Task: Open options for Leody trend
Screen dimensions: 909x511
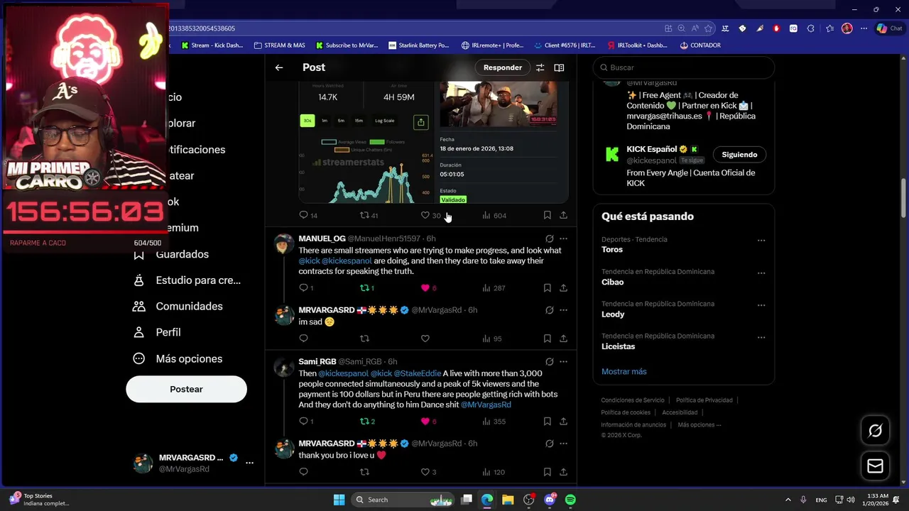Action: [x=761, y=304]
